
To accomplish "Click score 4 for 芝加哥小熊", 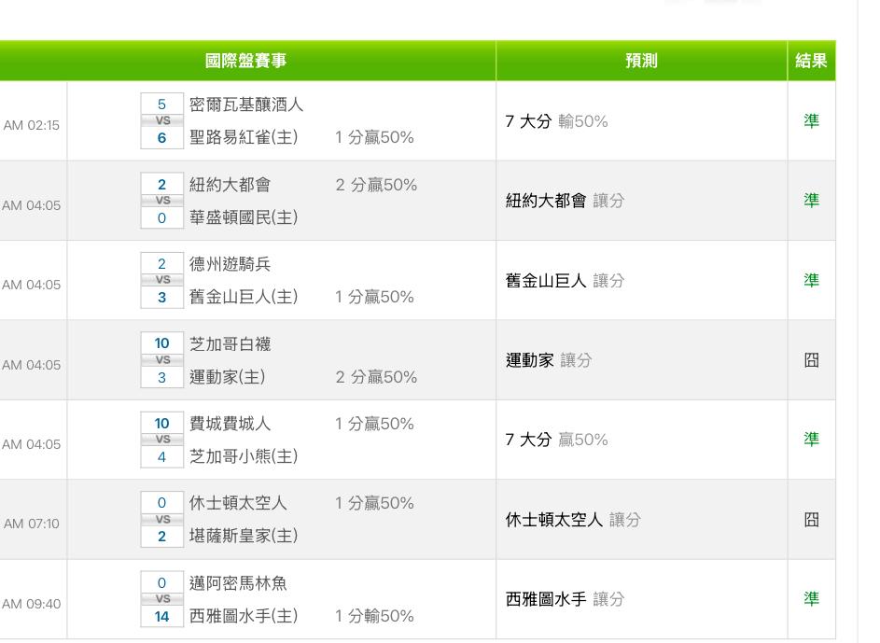I will [x=161, y=456].
